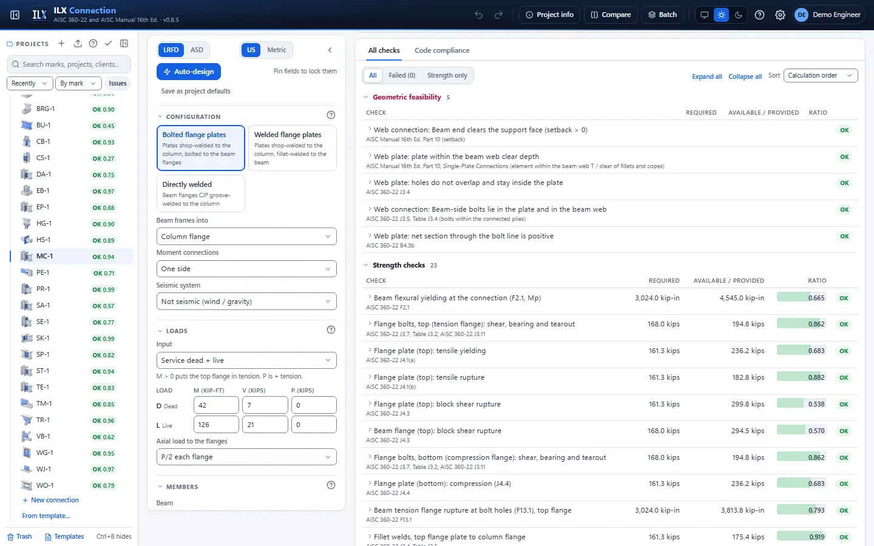Screen dimensions: 874x546
Task: Select the All filter tab
Action: point(373,75)
